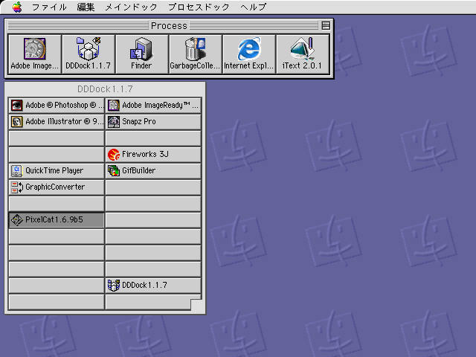This screenshot has height=357, width=476.
Task: Open the ファイル menu
Action: tap(49, 7)
